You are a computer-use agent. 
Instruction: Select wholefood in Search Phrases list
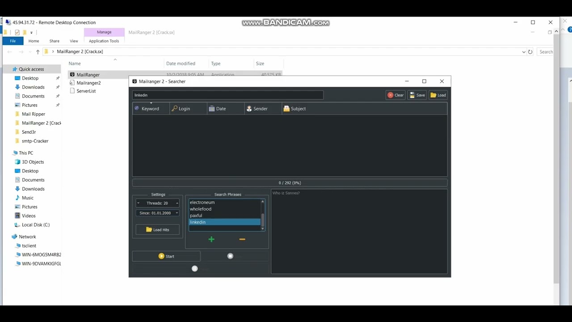[200, 209]
